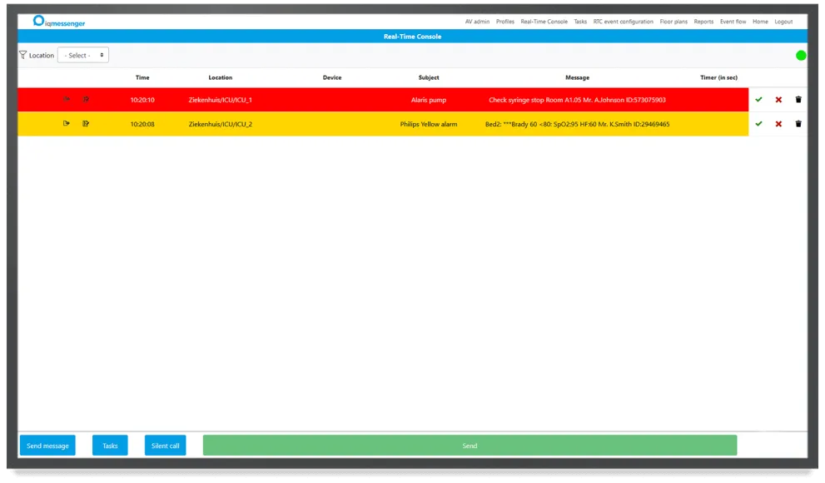Reject the Philips Yellow alarm with red X

[778, 124]
